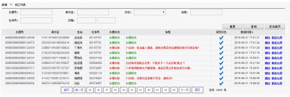
Task: Click the short blue link in the last row
Action: [267, 83]
